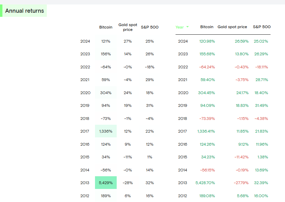The image size is (285, 202).
Task: Select the 2019 row label in right table
Action: pos(183,105)
